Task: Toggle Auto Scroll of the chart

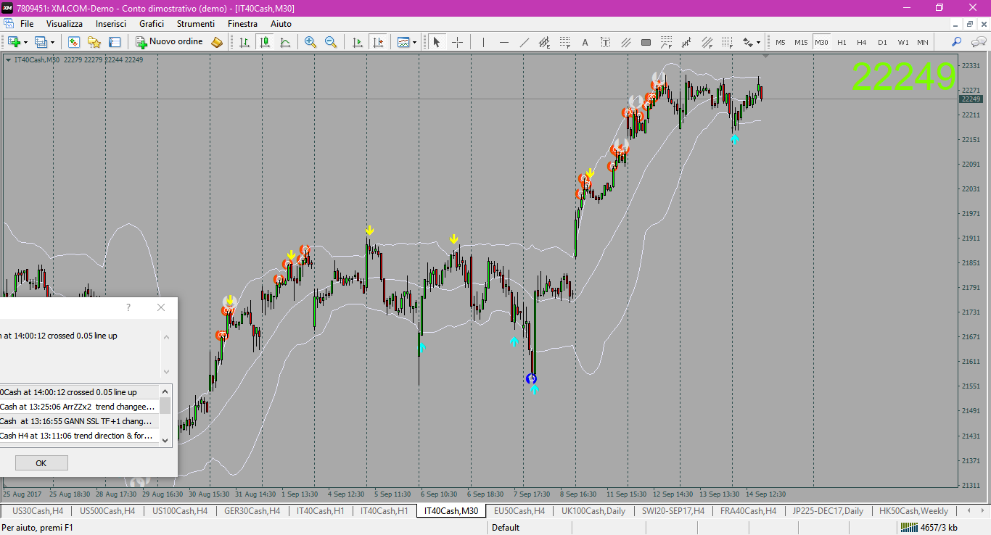Action: point(357,42)
